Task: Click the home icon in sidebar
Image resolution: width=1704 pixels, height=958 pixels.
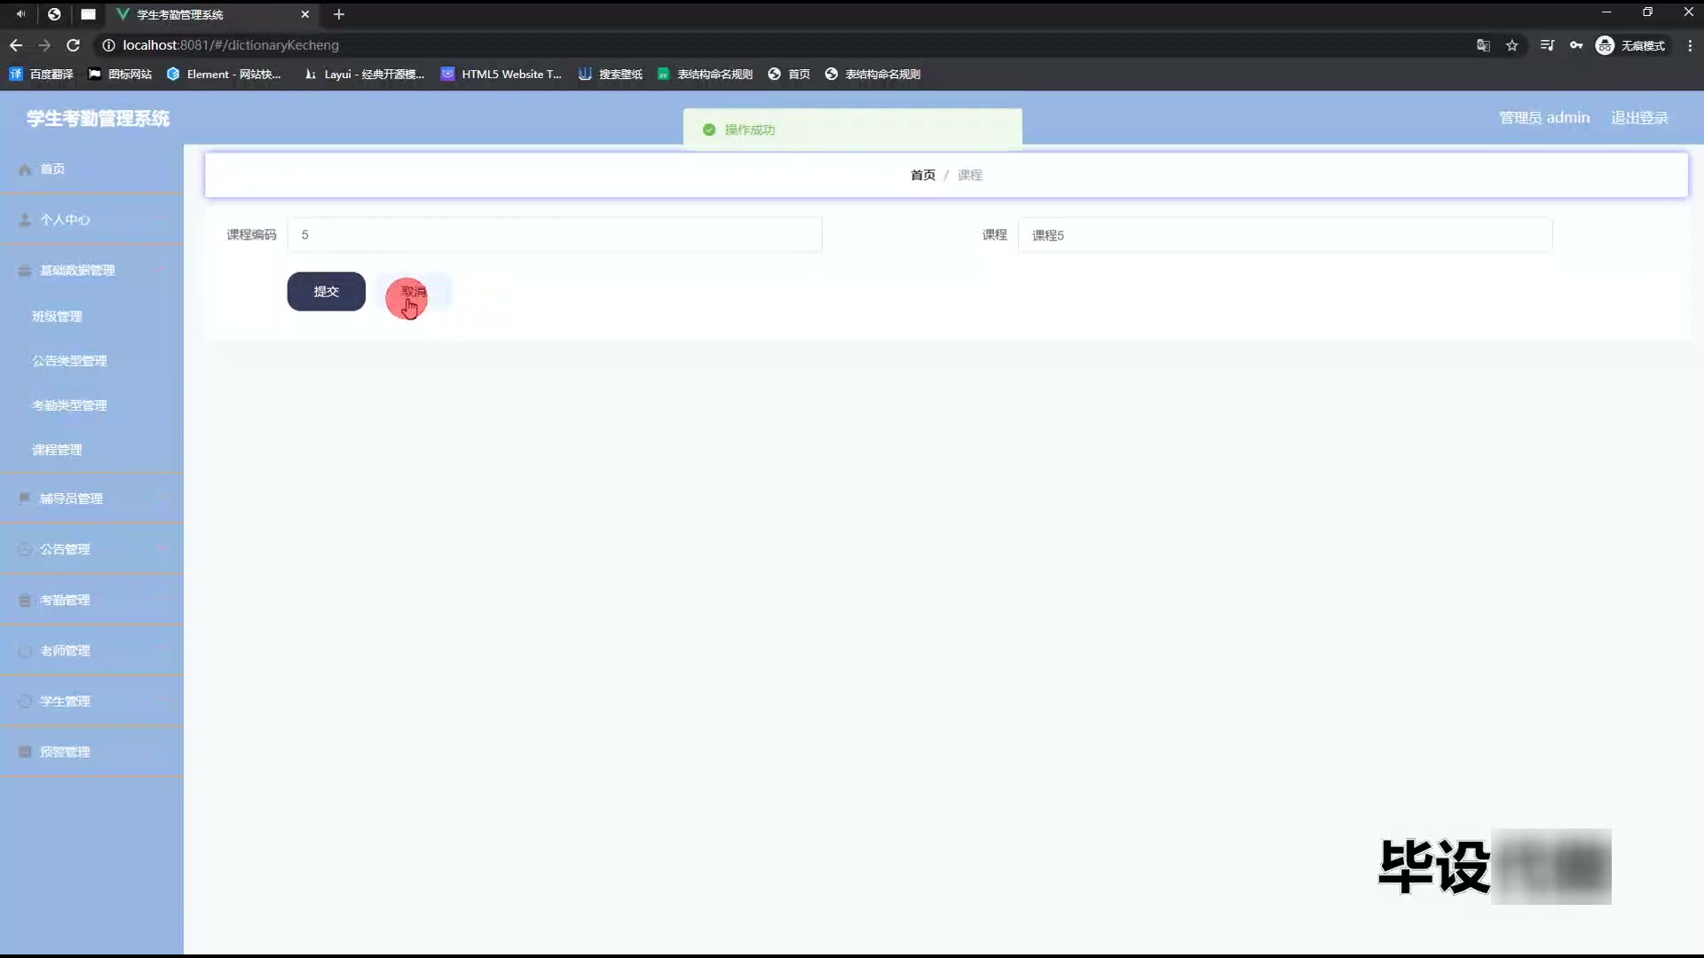Action: (x=25, y=169)
